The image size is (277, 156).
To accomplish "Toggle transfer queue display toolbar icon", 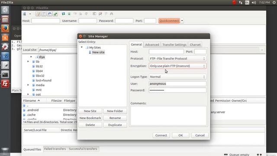I will (x=55, y=14).
